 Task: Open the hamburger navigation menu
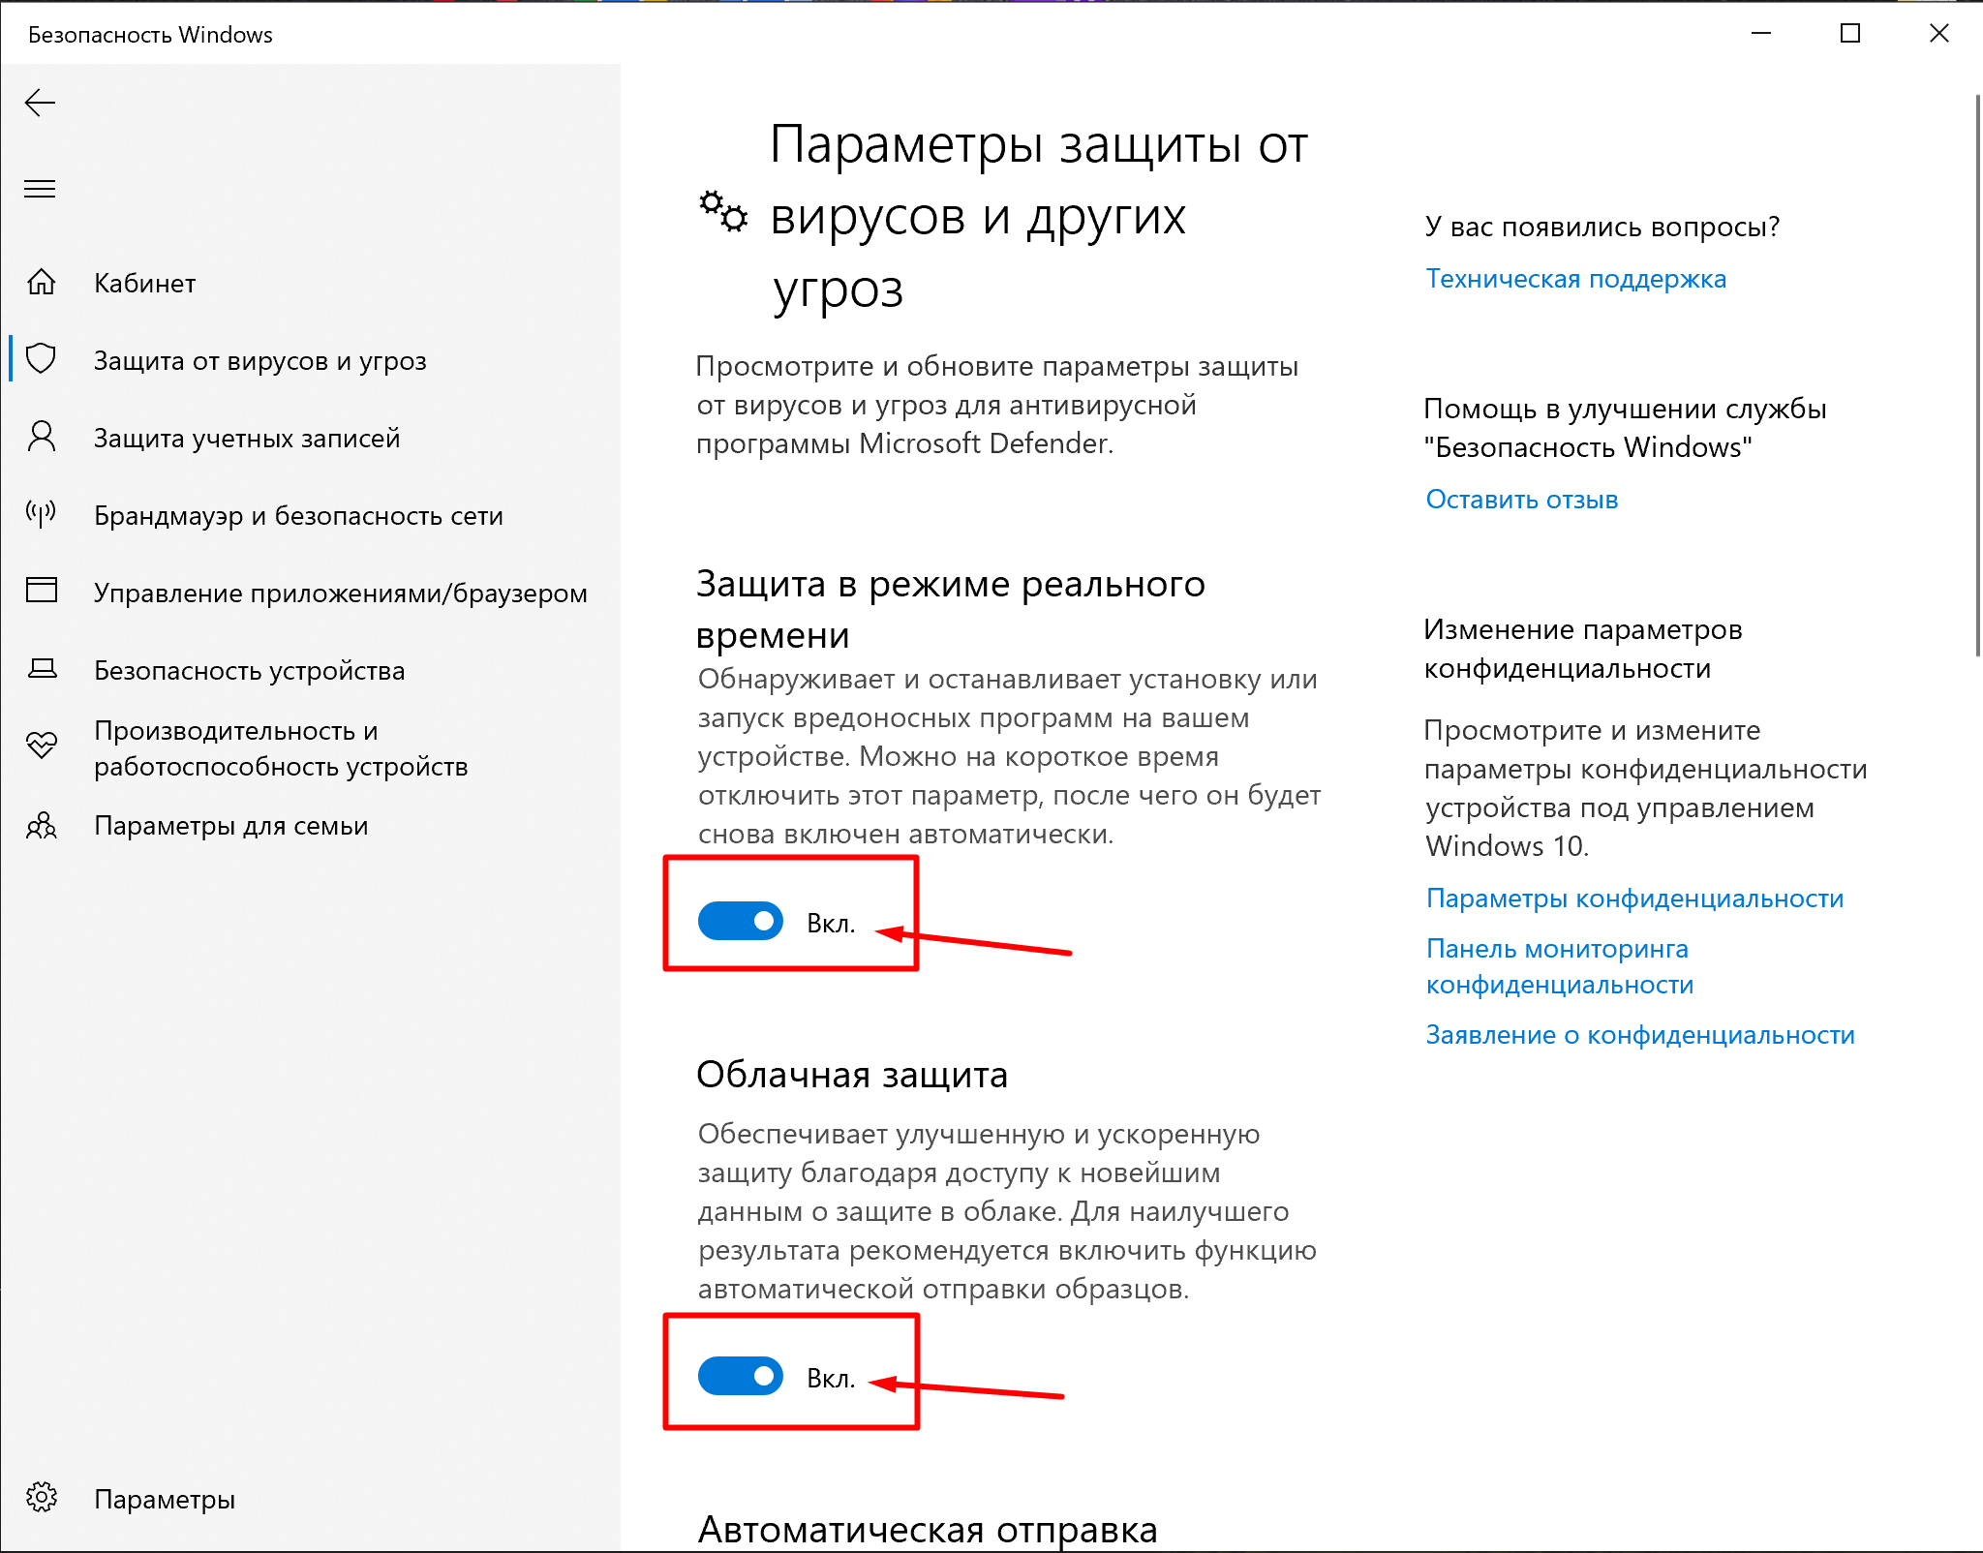click(40, 189)
